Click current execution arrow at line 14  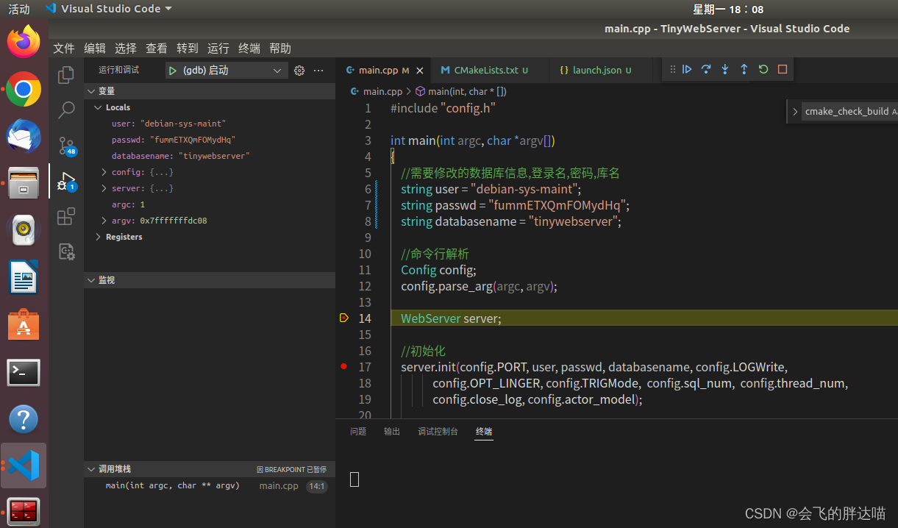[x=343, y=318]
